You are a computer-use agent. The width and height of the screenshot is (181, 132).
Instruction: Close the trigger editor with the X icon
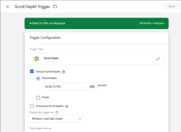(x=8, y=7)
